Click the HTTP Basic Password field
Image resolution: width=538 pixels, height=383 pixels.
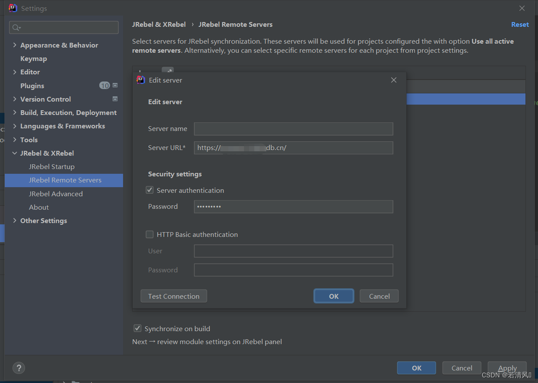[x=294, y=270]
